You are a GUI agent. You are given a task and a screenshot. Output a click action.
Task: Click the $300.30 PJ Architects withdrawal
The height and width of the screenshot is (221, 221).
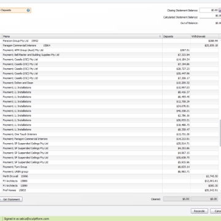pos(213,185)
